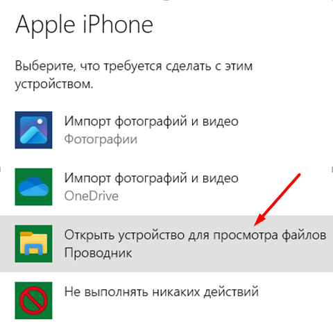Select import photos and video via Фотографии
Screen dimensions: 333x335
tap(166, 130)
